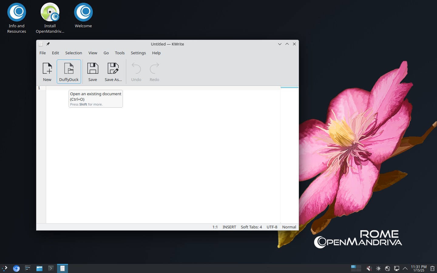This screenshot has height=273, width=437.
Task: Pin the KWrite window with pushpin icon
Action: click(48, 44)
